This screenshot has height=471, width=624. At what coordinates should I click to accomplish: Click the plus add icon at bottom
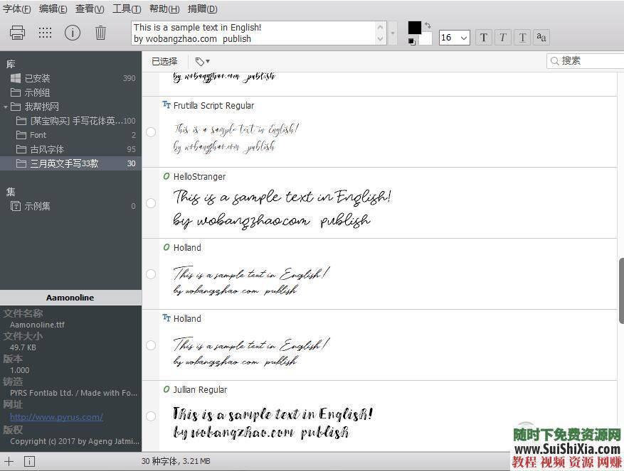coord(9,462)
